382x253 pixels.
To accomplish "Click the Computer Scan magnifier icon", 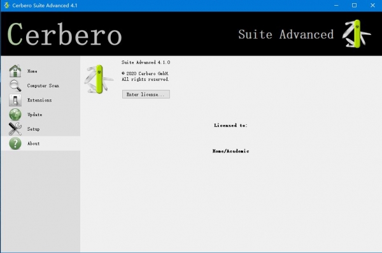I will point(15,85).
